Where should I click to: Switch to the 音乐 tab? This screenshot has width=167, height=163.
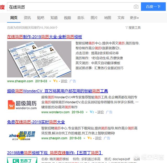(81, 18)
